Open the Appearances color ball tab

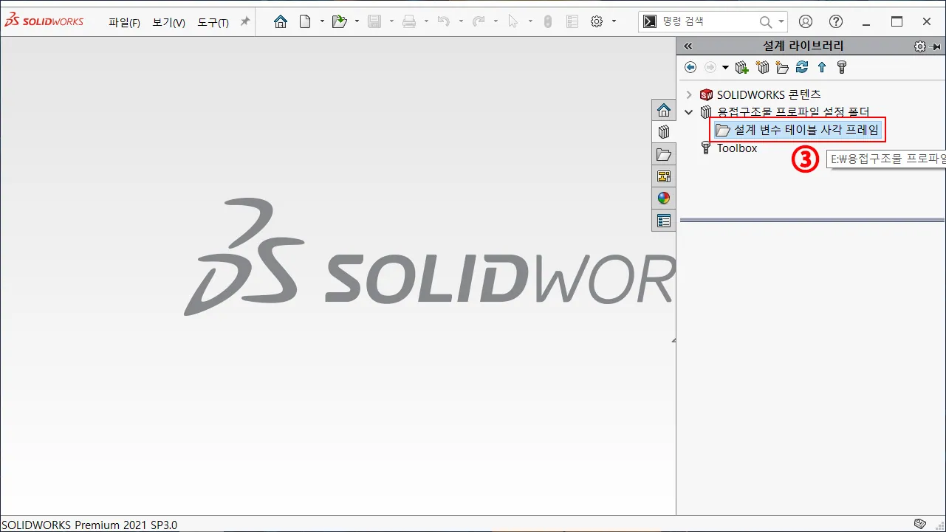pos(664,198)
